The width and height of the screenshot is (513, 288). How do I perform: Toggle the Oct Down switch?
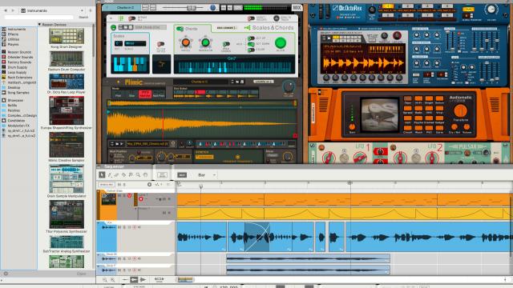(251, 44)
